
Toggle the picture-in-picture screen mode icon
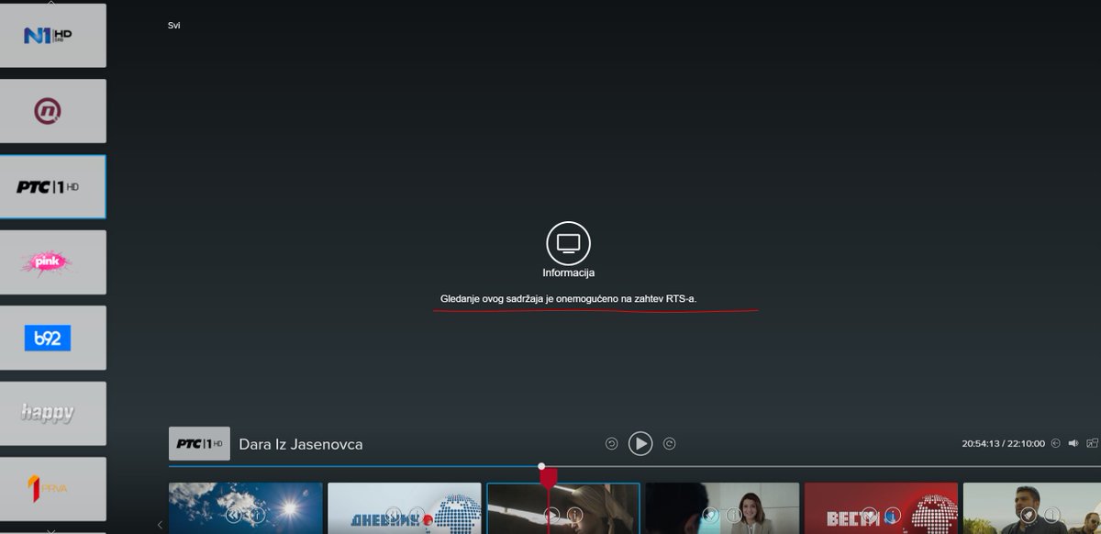[1092, 443]
